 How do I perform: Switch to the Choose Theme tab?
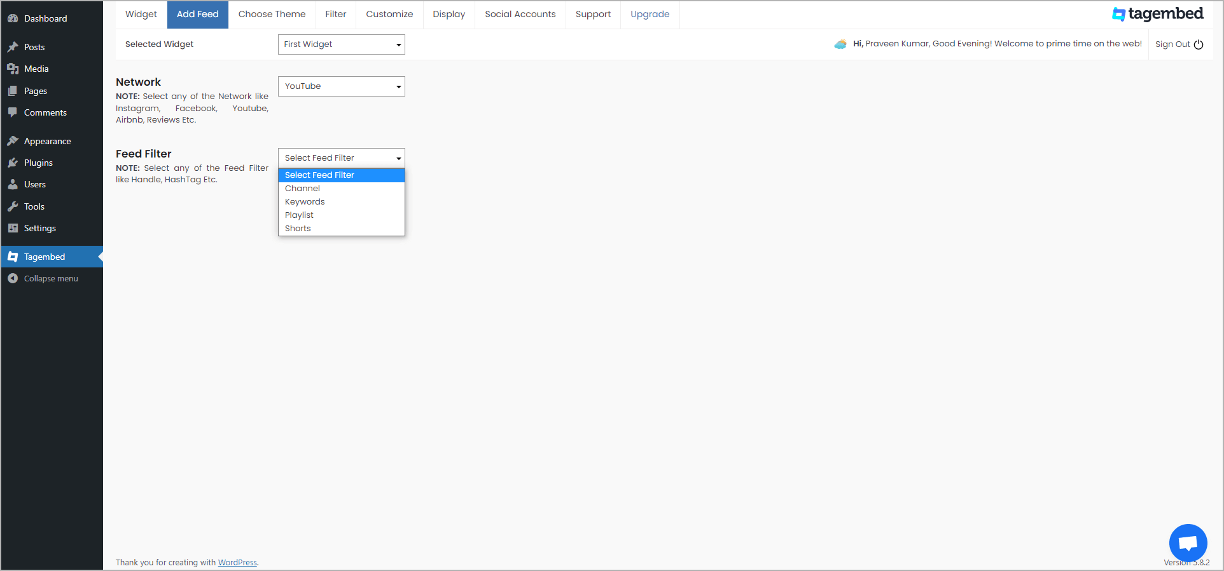[272, 15]
